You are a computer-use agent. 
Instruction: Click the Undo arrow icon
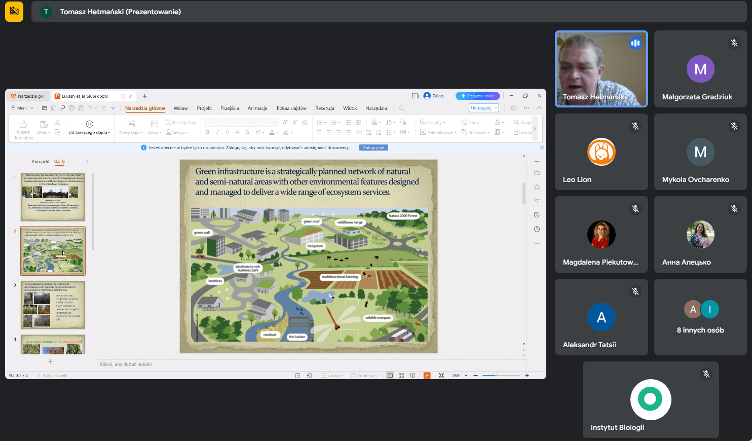[x=91, y=108]
